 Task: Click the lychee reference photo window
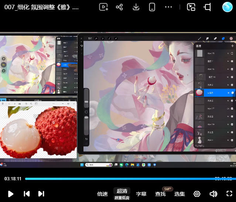coord(38,130)
